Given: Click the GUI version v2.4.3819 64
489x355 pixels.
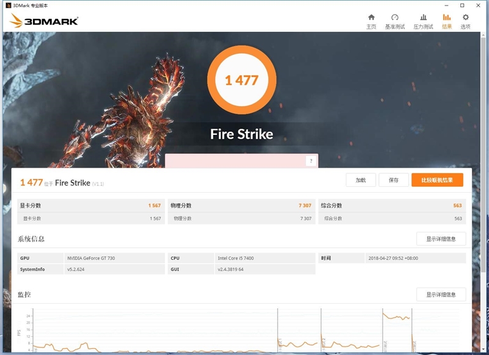Looking at the screenshot, I should point(230,269).
